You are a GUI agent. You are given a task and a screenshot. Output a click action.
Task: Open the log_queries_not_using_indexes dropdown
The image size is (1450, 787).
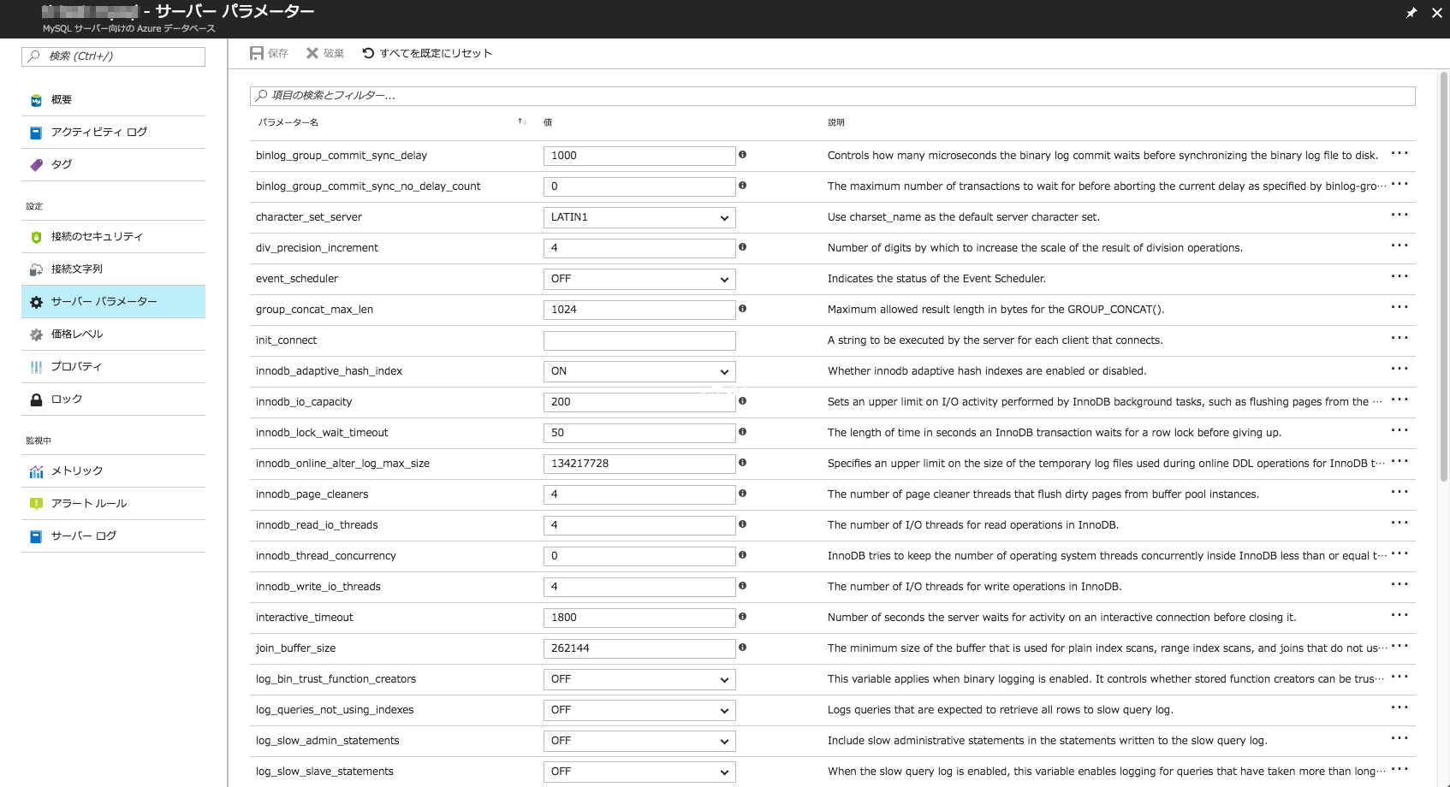pyautogui.click(x=639, y=710)
